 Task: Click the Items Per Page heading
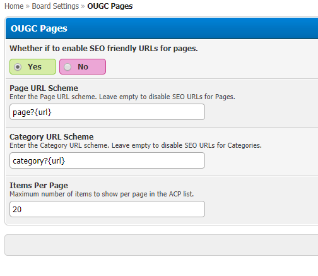(38, 186)
